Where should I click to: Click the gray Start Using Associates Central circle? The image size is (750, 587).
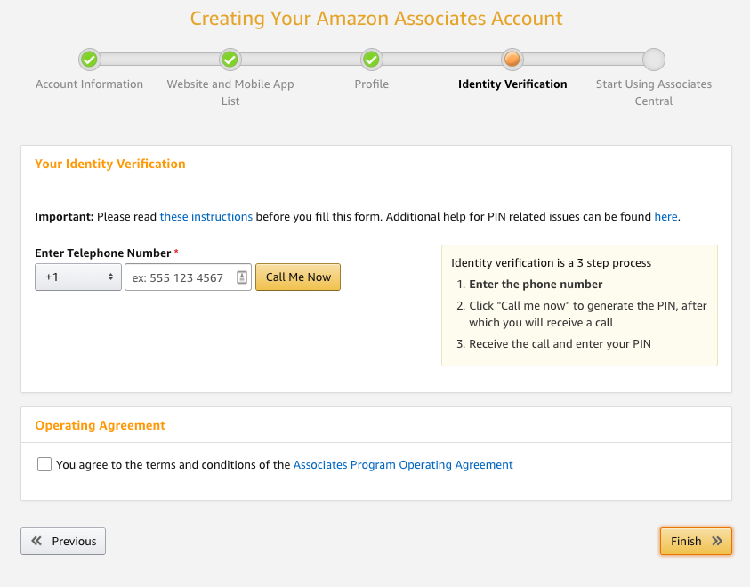coord(654,60)
